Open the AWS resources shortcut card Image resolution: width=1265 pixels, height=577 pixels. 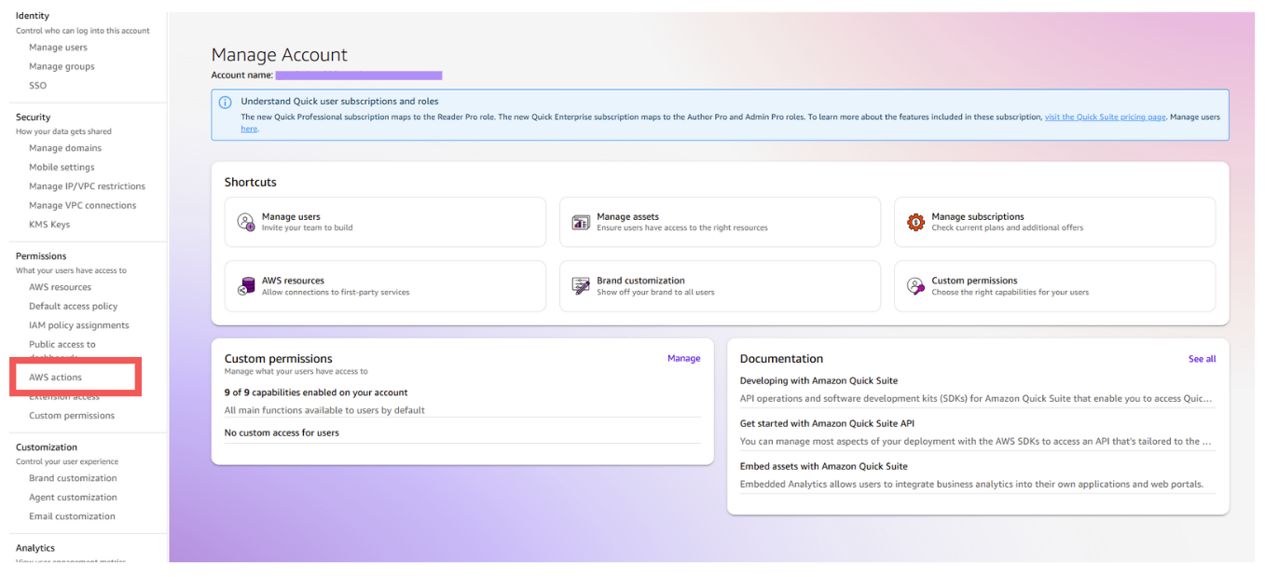(x=385, y=286)
